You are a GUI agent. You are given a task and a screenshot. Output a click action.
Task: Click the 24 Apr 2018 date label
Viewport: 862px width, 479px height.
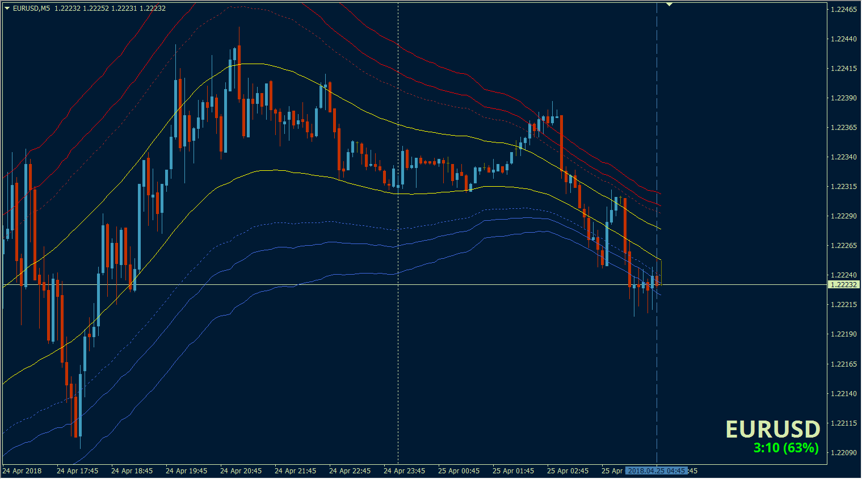(x=22, y=471)
